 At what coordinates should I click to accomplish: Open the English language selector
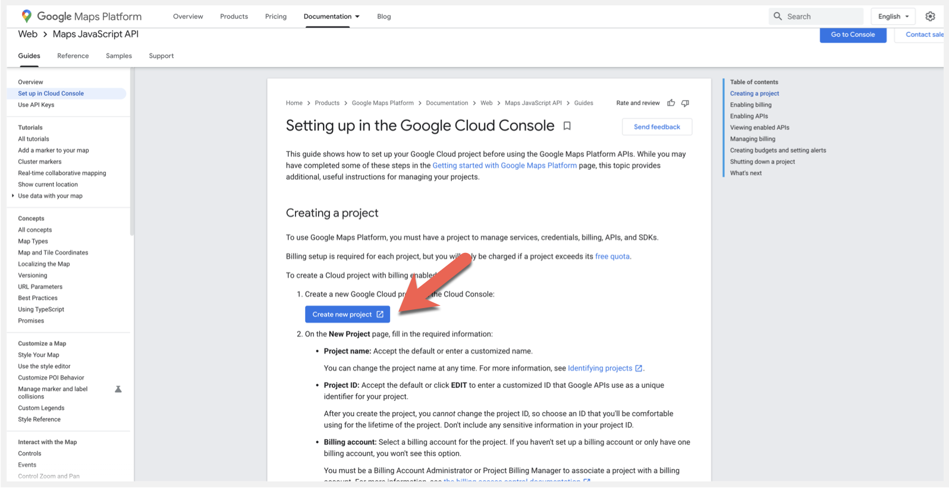point(893,17)
